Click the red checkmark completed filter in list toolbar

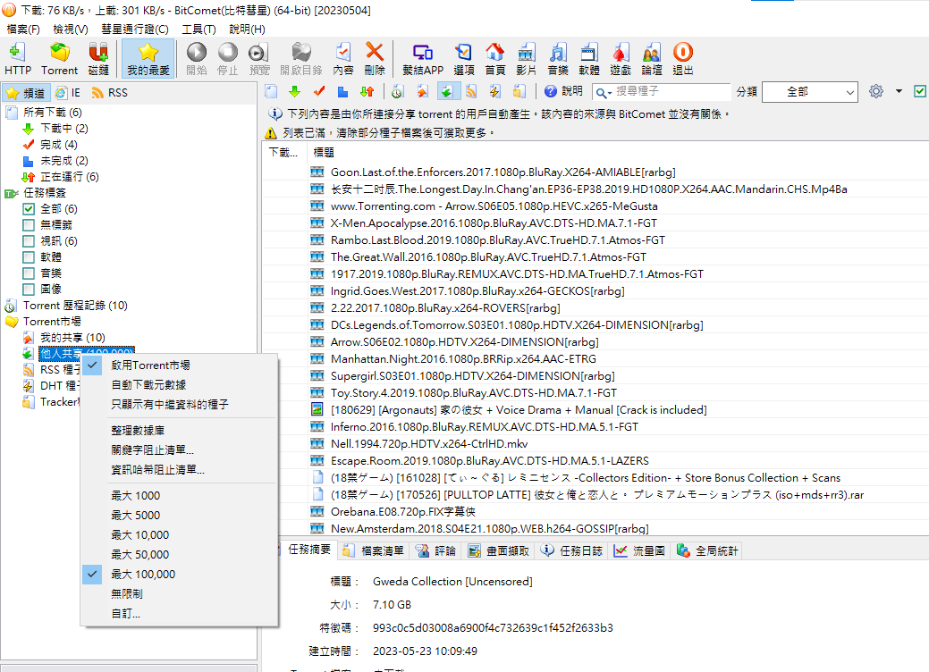click(x=319, y=91)
